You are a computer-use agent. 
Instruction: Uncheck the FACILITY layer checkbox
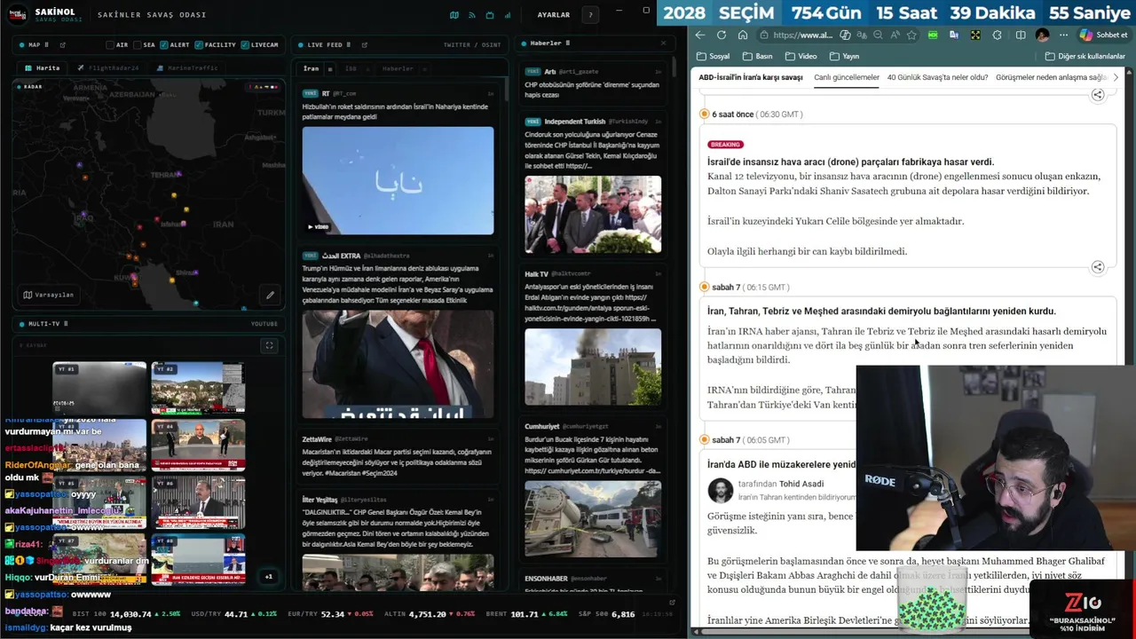click(x=199, y=44)
